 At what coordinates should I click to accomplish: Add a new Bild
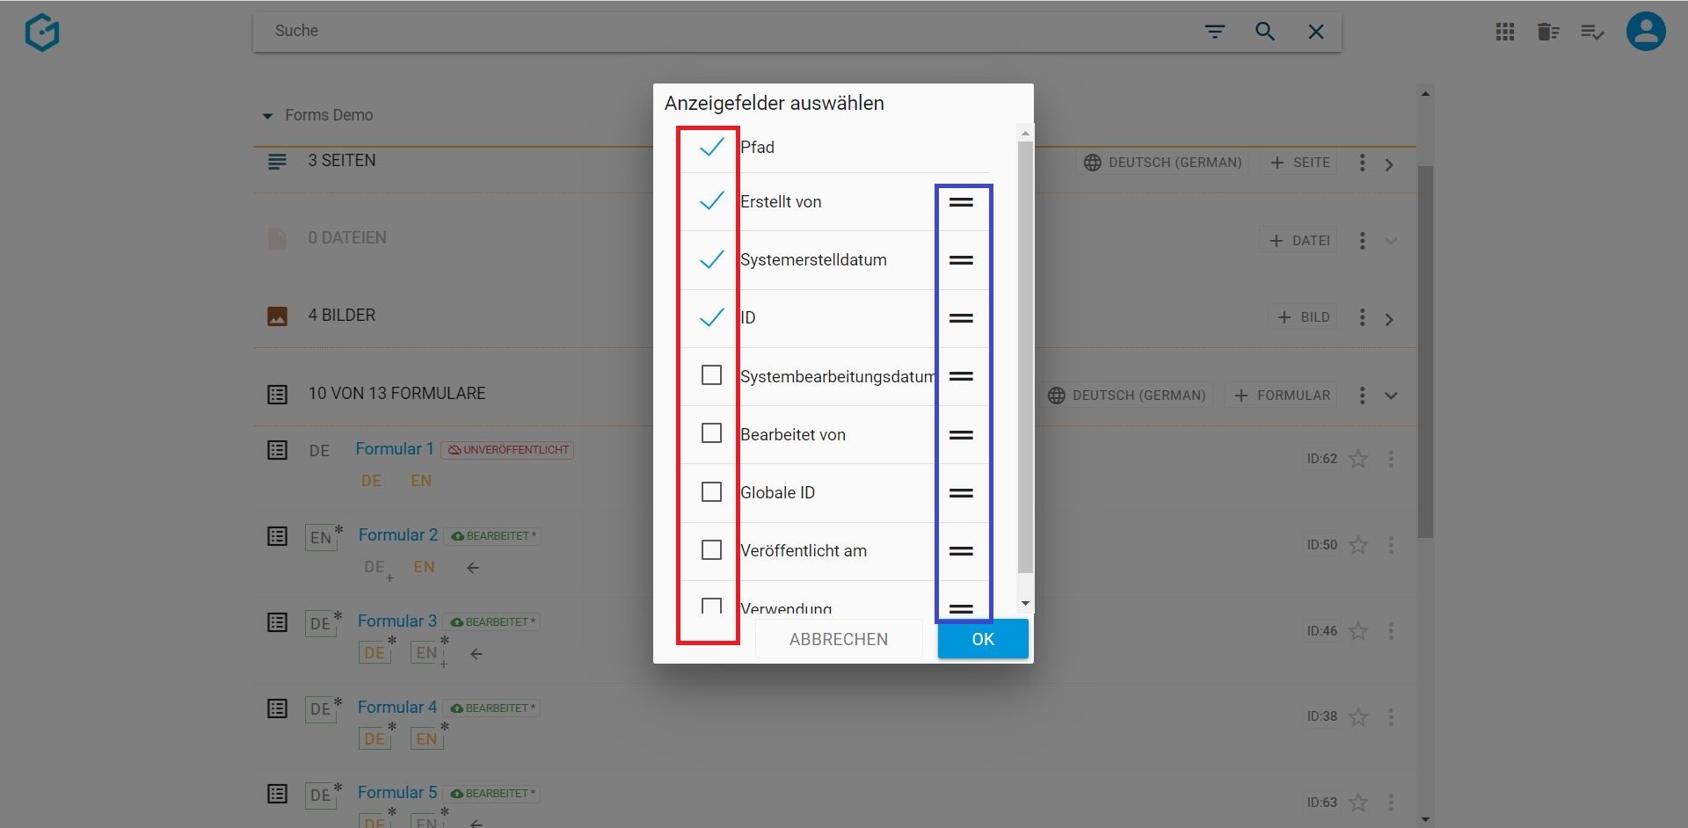click(x=1303, y=317)
